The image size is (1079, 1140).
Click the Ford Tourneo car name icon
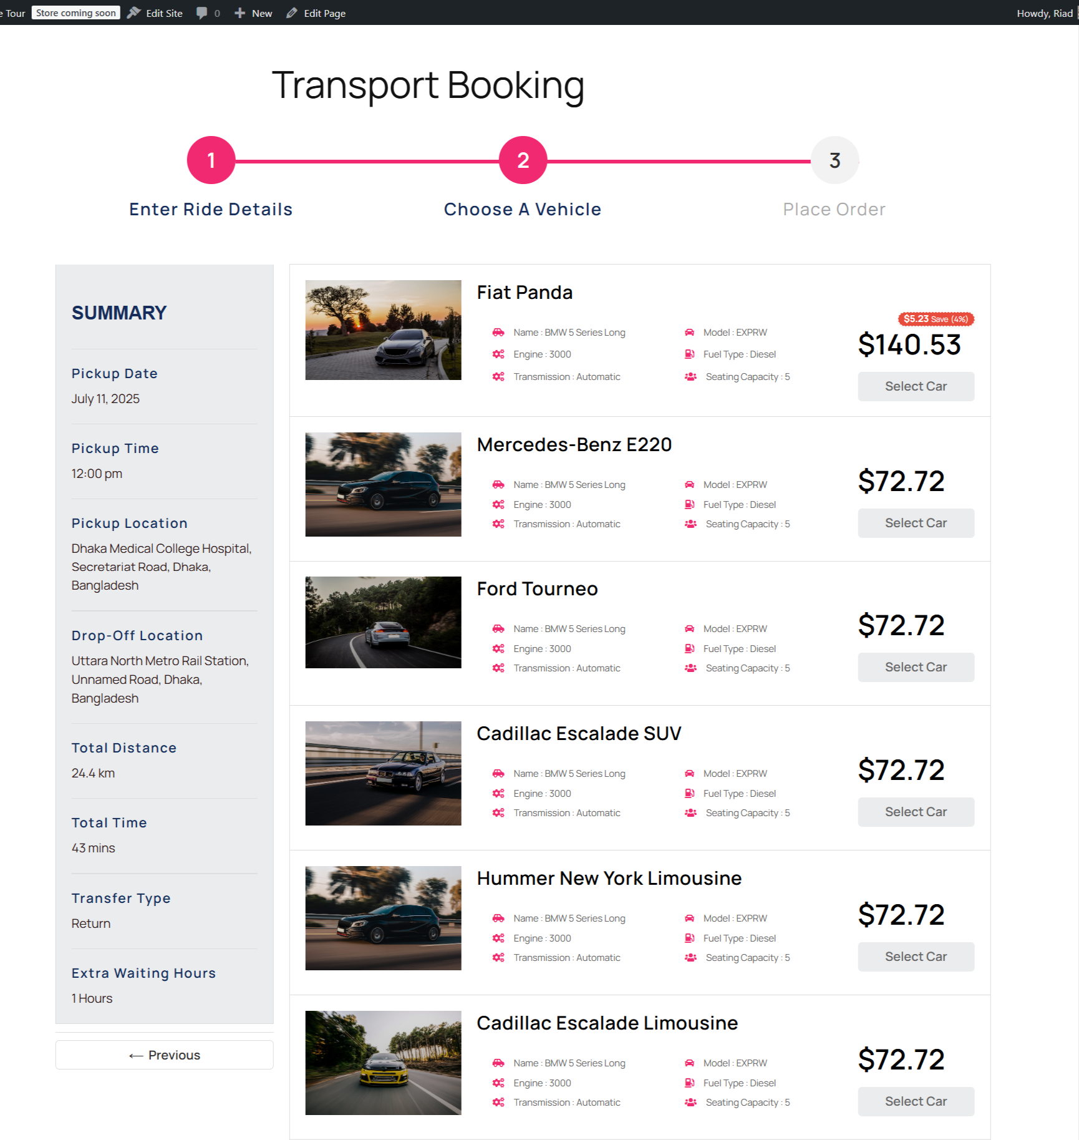click(498, 629)
